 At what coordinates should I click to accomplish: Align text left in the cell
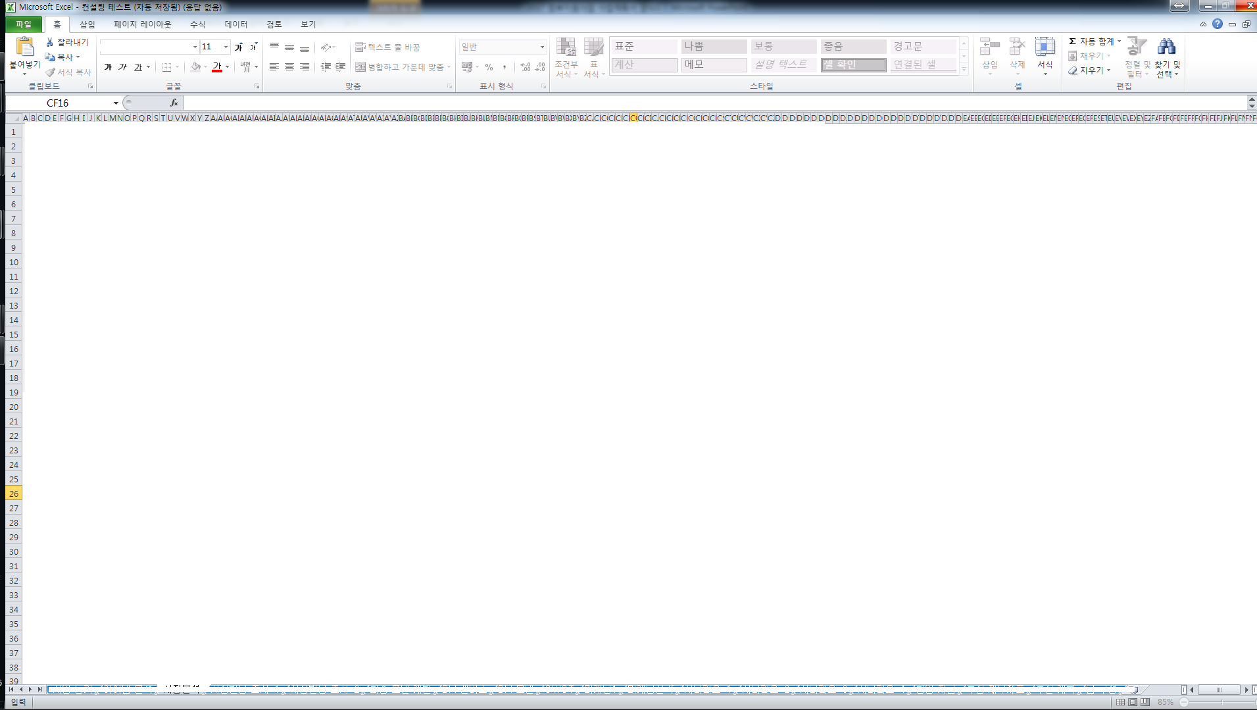pyautogui.click(x=274, y=67)
